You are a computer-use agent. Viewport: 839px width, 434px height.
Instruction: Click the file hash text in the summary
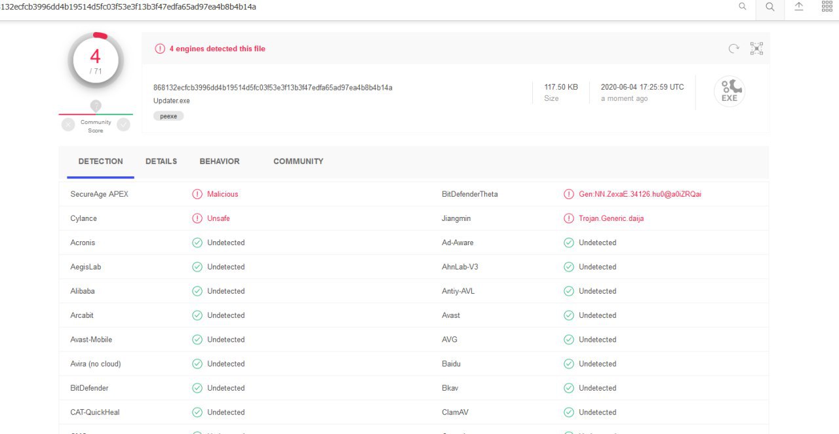pos(273,87)
